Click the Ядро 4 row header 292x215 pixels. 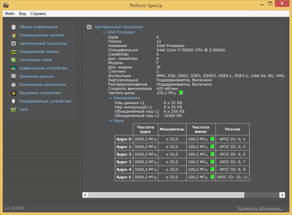pyautogui.click(x=124, y=170)
